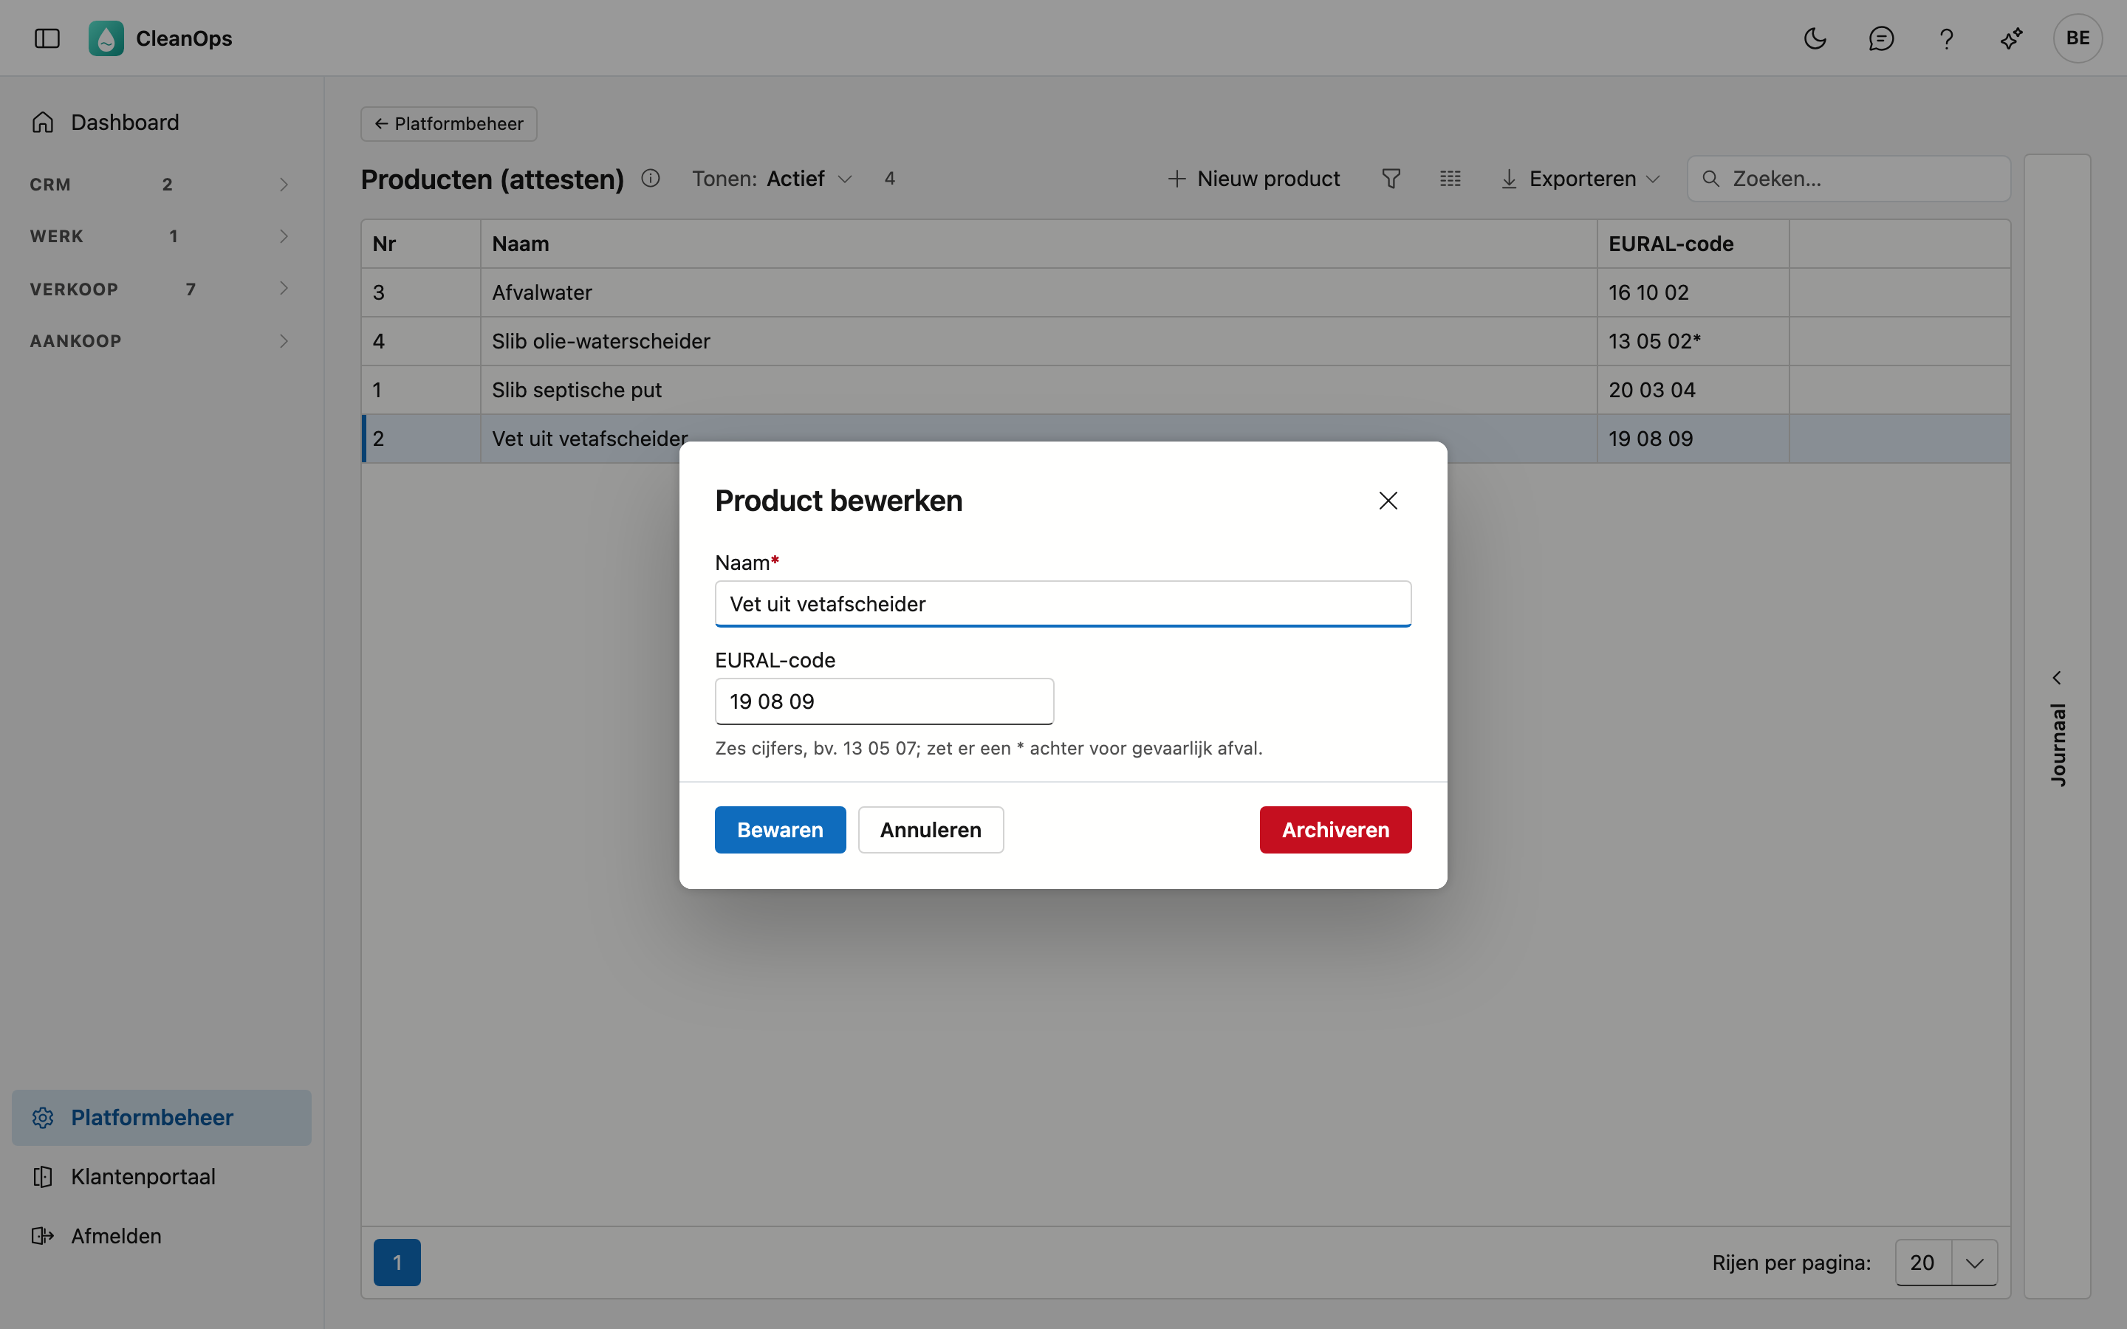2127x1329 pixels.
Task: Select Platformbeheer in sidebar
Action: 162,1117
